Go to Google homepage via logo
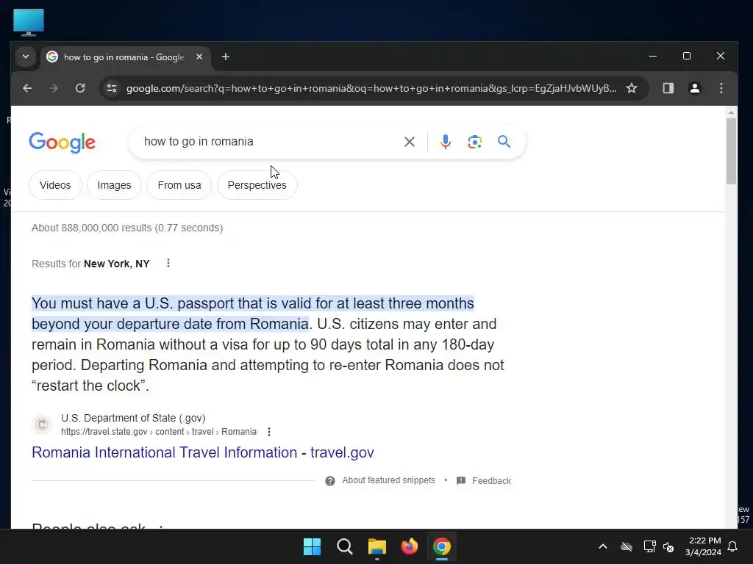 click(x=62, y=142)
